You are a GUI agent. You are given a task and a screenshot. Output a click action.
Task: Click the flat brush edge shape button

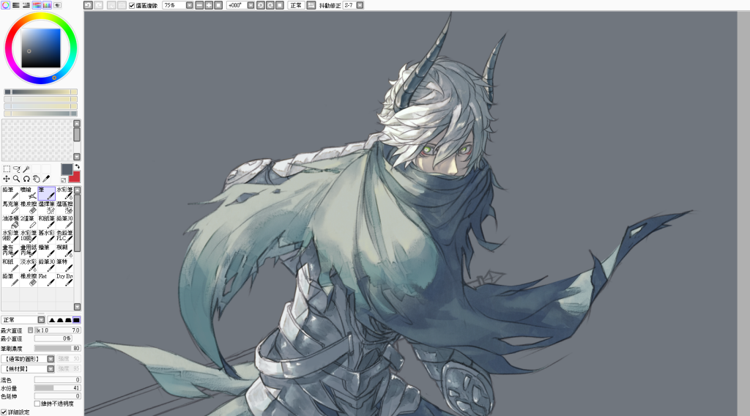[x=77, y=320]
